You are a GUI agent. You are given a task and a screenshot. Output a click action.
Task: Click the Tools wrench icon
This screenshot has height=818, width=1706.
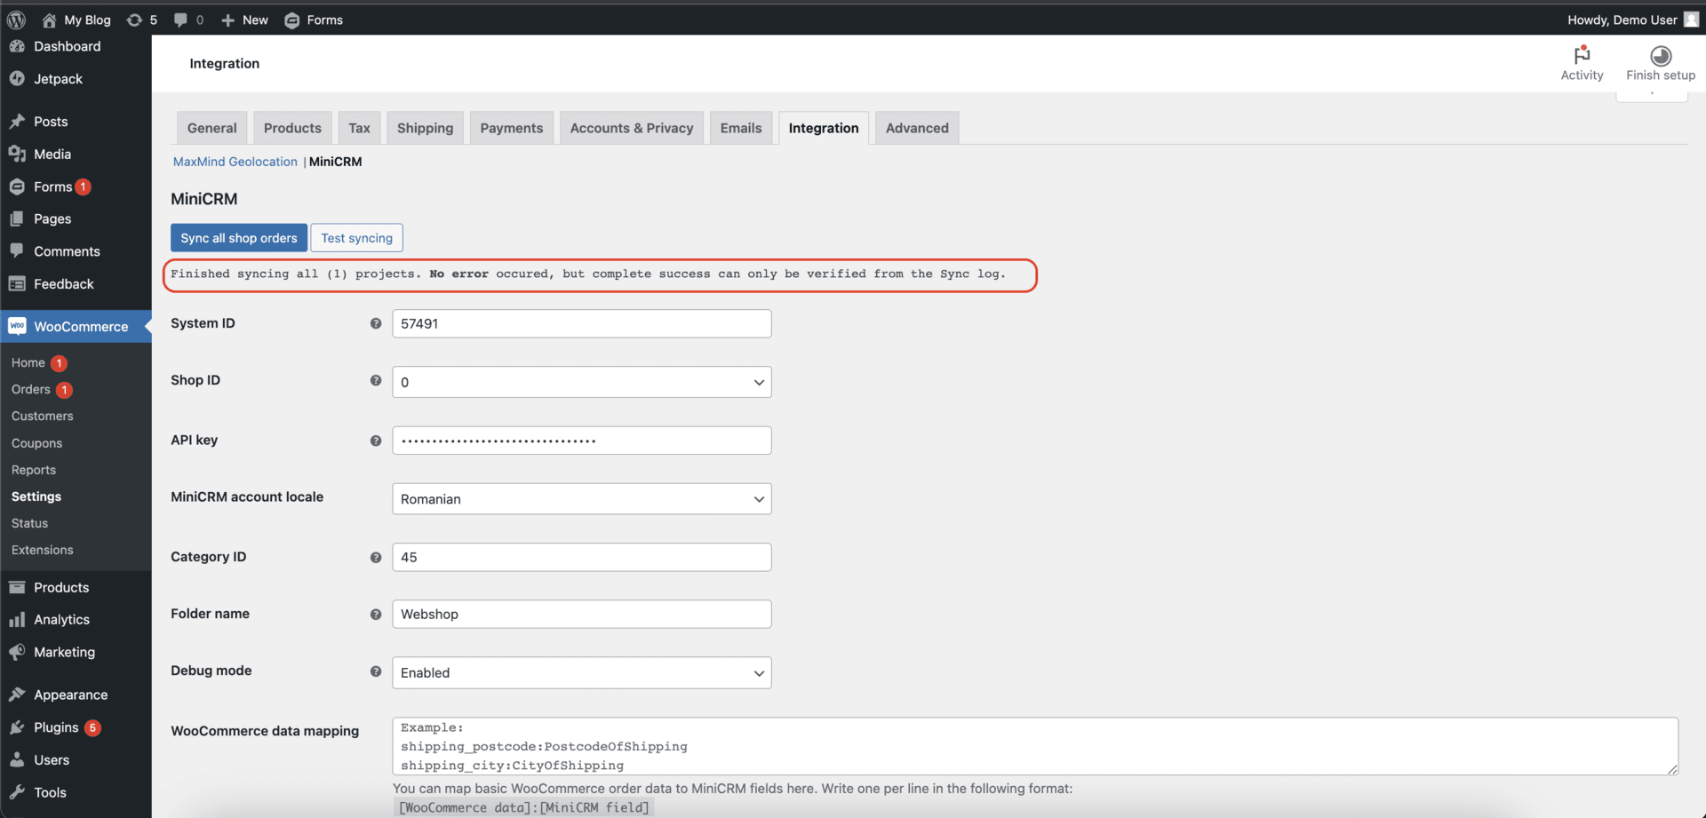click(x=17, y=792)
